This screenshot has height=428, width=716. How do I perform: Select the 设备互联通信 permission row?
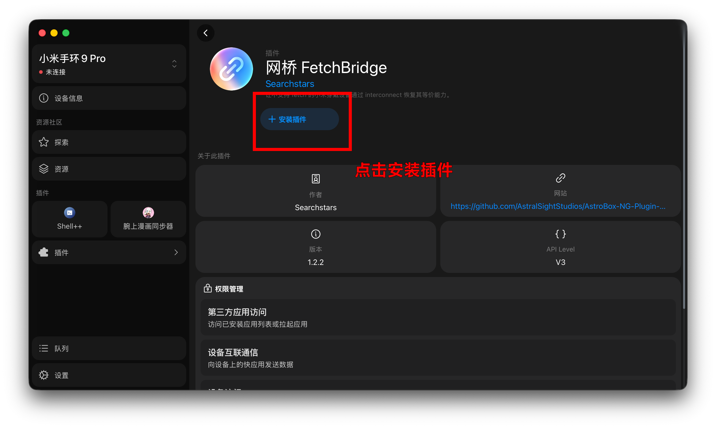438,358
